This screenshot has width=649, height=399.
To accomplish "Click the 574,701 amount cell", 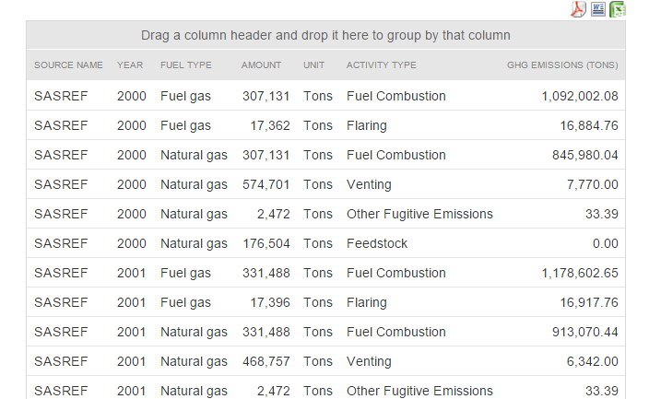I will (266, 184).
